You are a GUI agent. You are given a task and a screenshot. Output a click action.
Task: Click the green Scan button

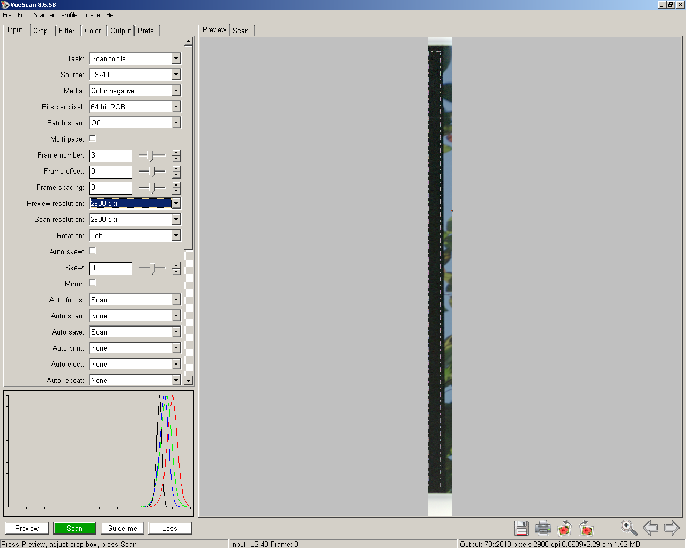[74, 528]
